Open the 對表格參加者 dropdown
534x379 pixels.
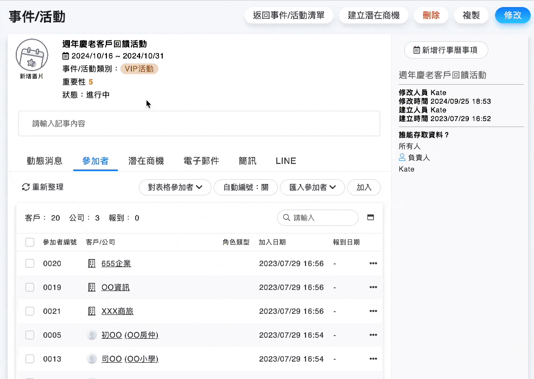tap(175, 186)
